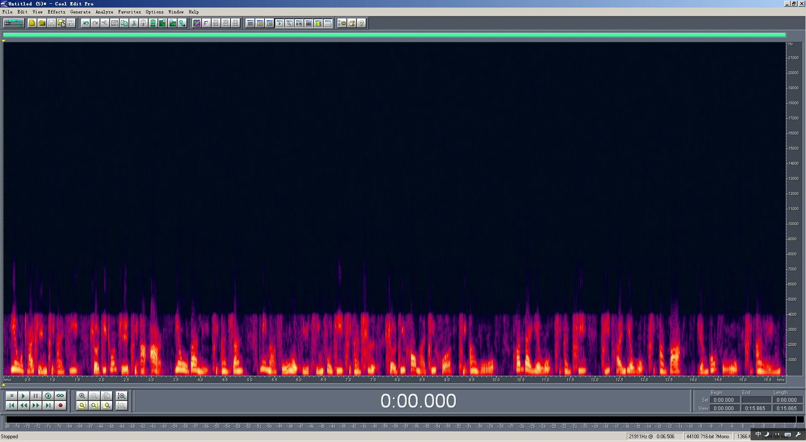The image size is (806, 442).
Task: Click Zoom Out Full document magnifier
Action: pyautogui.click(x=107, y=396)
